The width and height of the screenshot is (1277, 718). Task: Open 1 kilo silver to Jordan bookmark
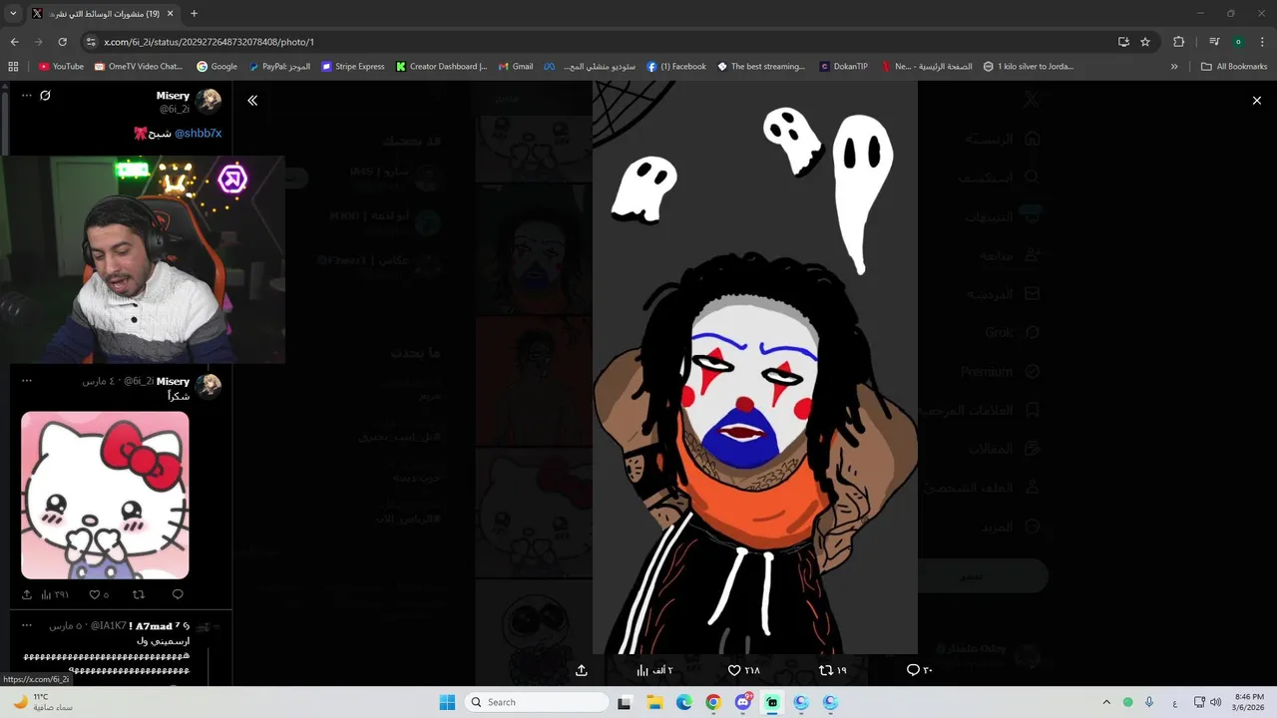[1029, 66]
